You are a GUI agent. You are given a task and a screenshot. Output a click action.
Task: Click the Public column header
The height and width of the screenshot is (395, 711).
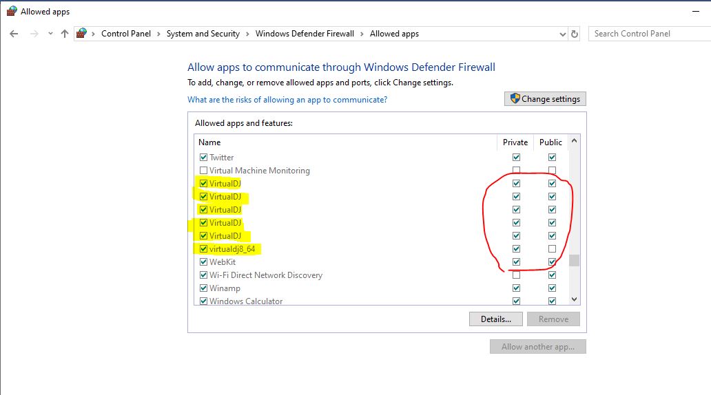coord(550,142)
